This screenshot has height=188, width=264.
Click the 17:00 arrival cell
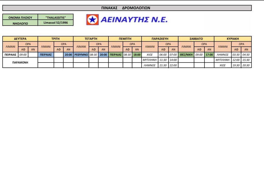tap(209, 55)
